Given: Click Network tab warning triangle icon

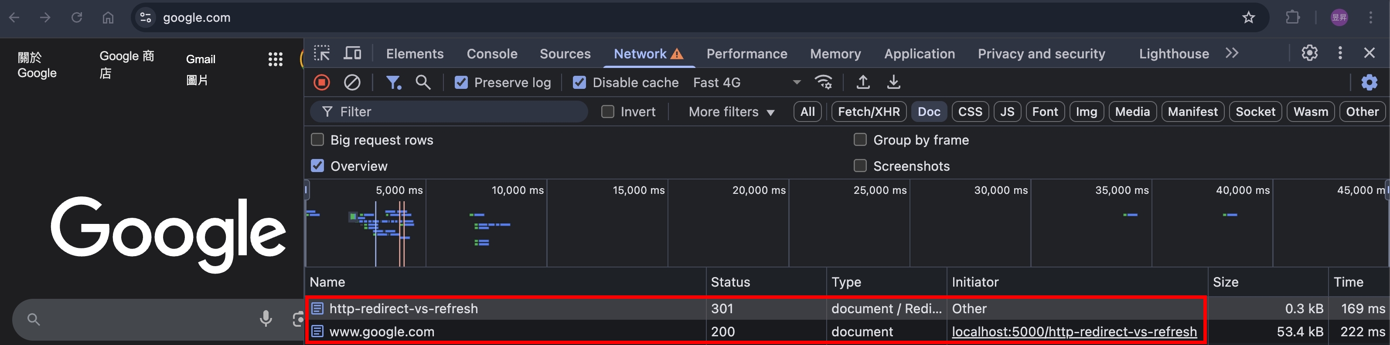Looking at the screenshot, I should tap(677, 54).
